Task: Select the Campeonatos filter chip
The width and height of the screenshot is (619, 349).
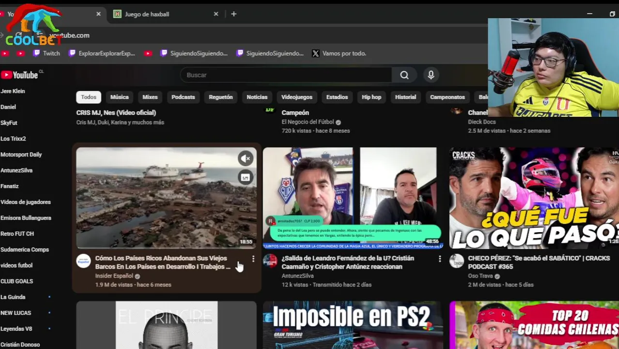Action: [x=448, y=97]
